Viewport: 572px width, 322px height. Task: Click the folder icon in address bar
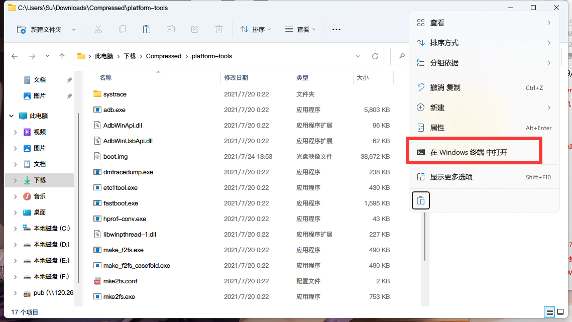81,56
